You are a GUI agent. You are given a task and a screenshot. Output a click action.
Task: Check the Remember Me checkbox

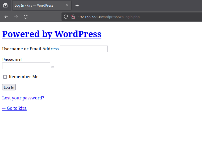tap(5, 77)
